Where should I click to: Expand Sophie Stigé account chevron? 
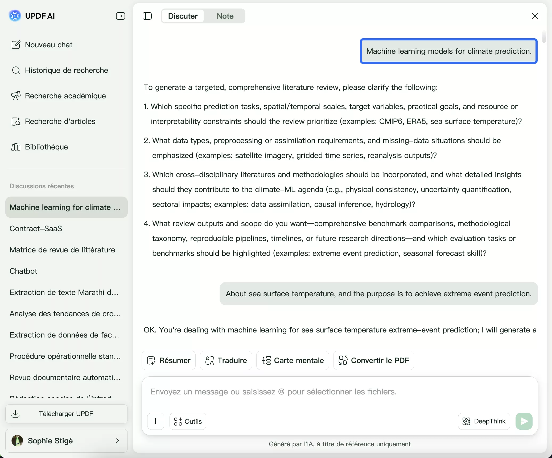(117, 441)
